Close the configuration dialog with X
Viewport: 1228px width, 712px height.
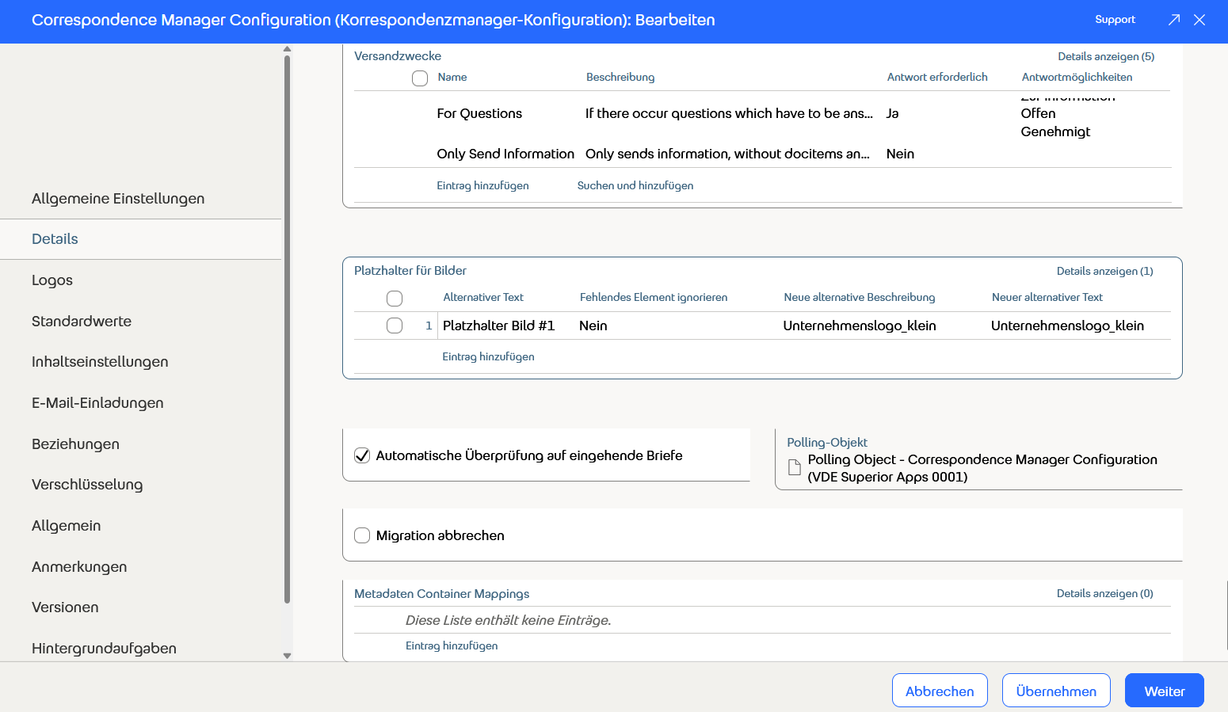click(1199, 20)
